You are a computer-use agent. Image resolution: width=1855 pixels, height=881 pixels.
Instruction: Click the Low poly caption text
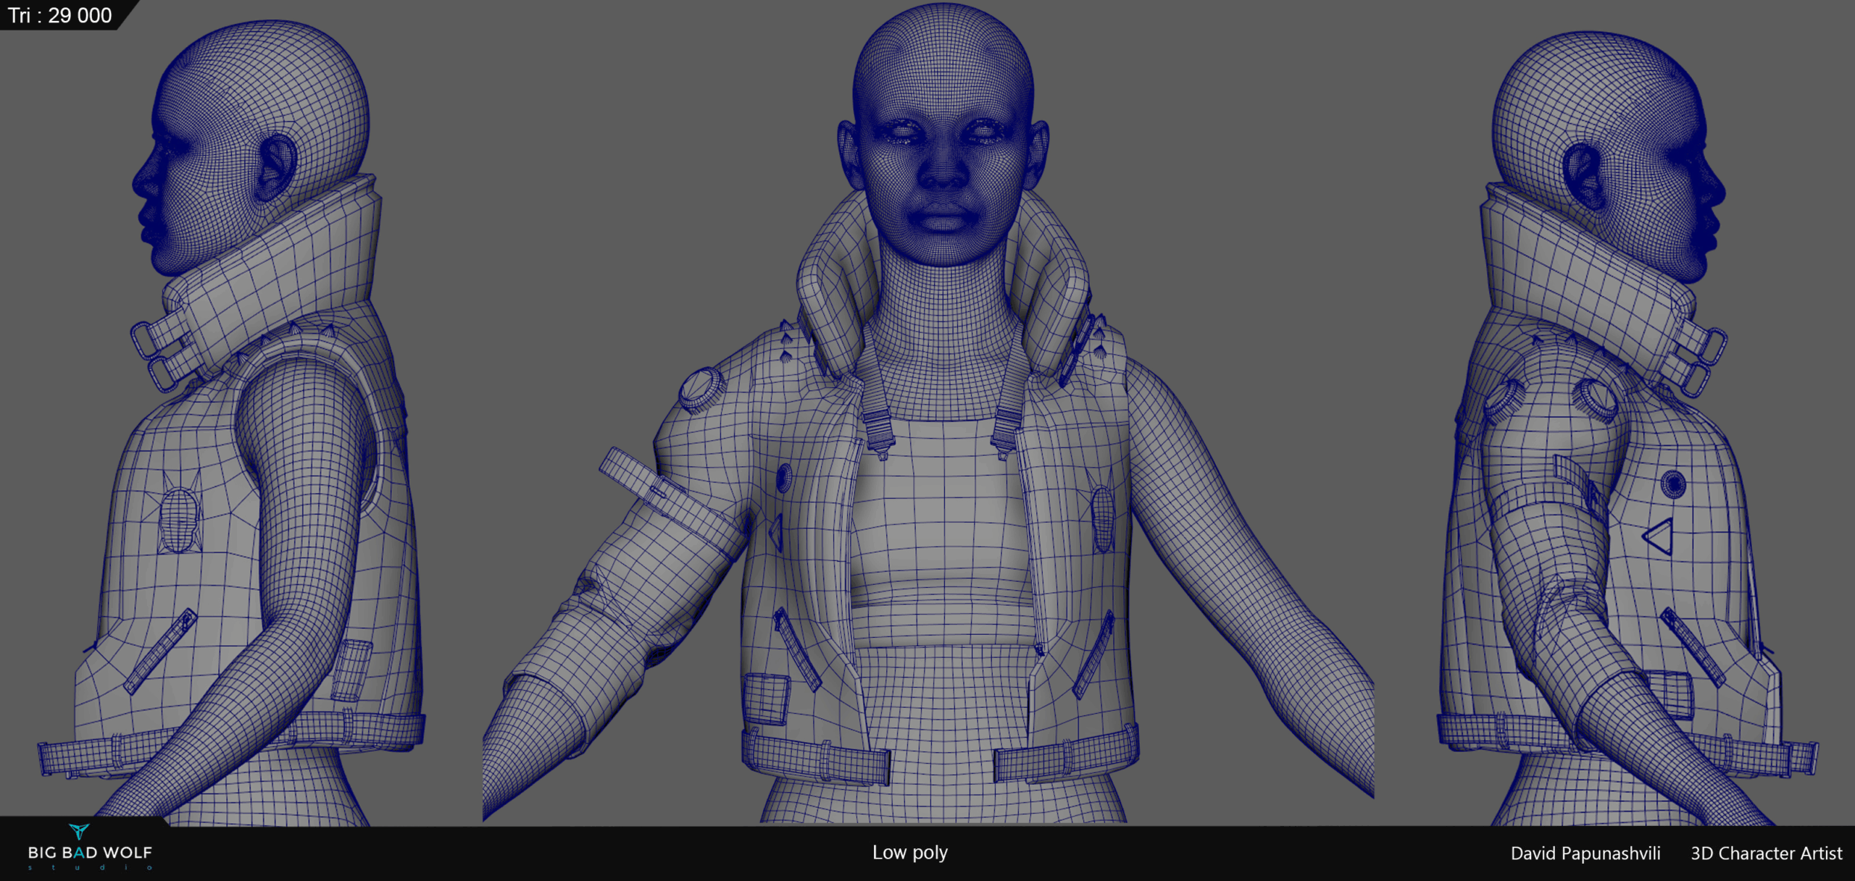coord(909,853)
